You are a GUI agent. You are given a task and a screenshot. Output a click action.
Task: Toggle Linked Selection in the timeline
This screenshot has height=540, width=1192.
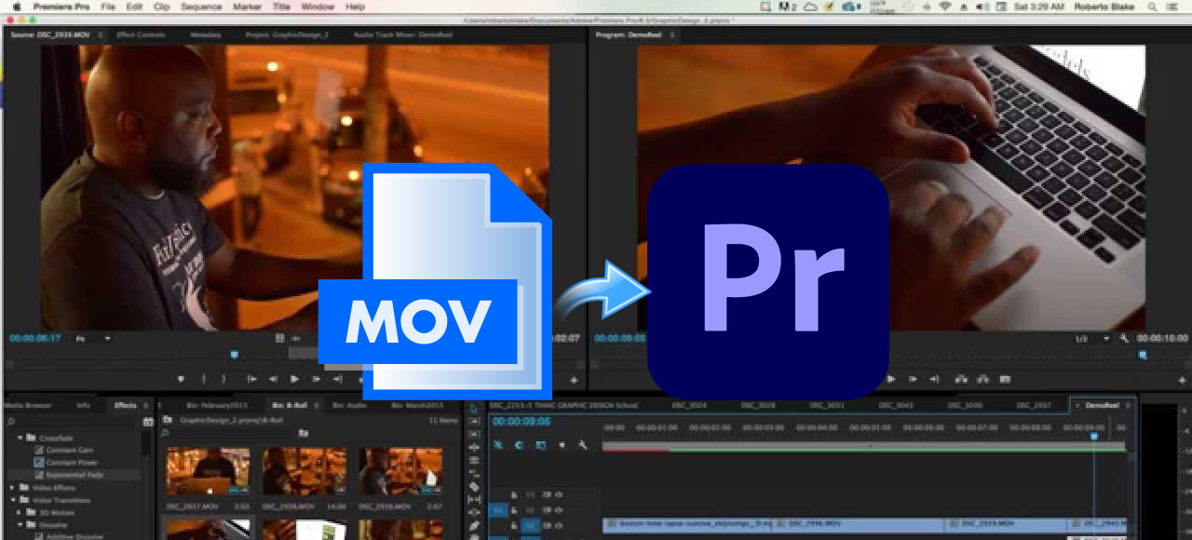[540, 445]
